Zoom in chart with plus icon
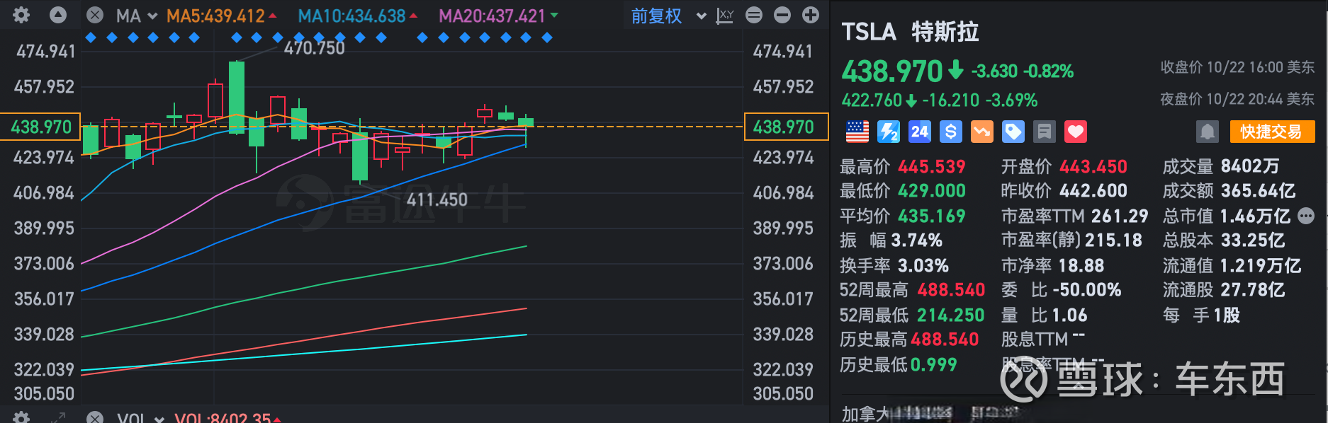 (x=811, y=15)
